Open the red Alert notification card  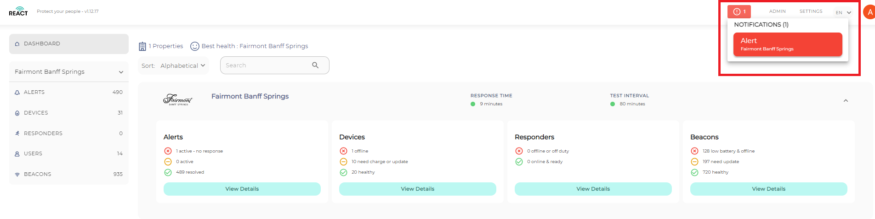[x=788, y=44]
